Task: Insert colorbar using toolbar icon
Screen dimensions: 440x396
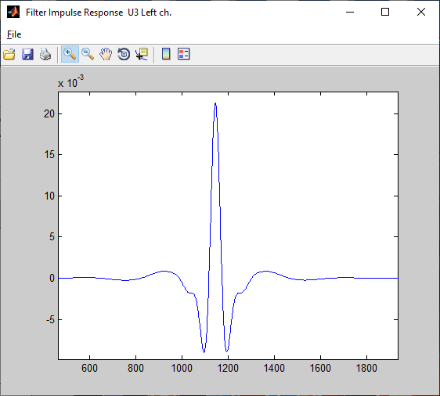Action: 166,54
